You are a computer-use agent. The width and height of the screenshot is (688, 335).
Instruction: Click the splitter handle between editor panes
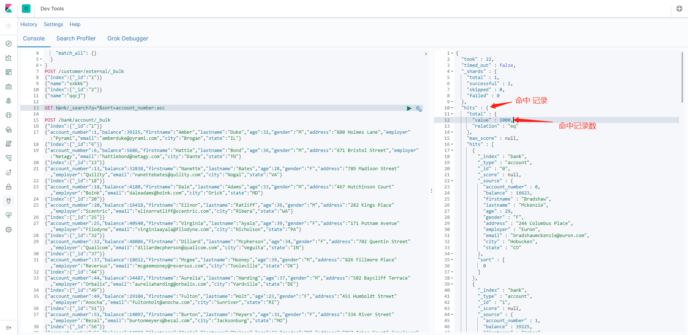point(431,191)
